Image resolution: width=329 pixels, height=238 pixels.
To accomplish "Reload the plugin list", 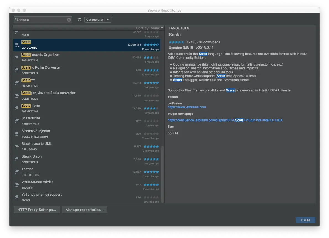I will pyautogui.click(x=79, y=20).
